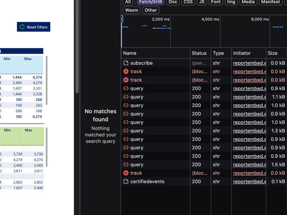Sort requests by the Initiator column

(249, 53)
